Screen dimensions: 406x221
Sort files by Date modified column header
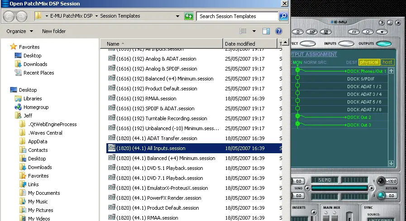click(x=250, y=44)
